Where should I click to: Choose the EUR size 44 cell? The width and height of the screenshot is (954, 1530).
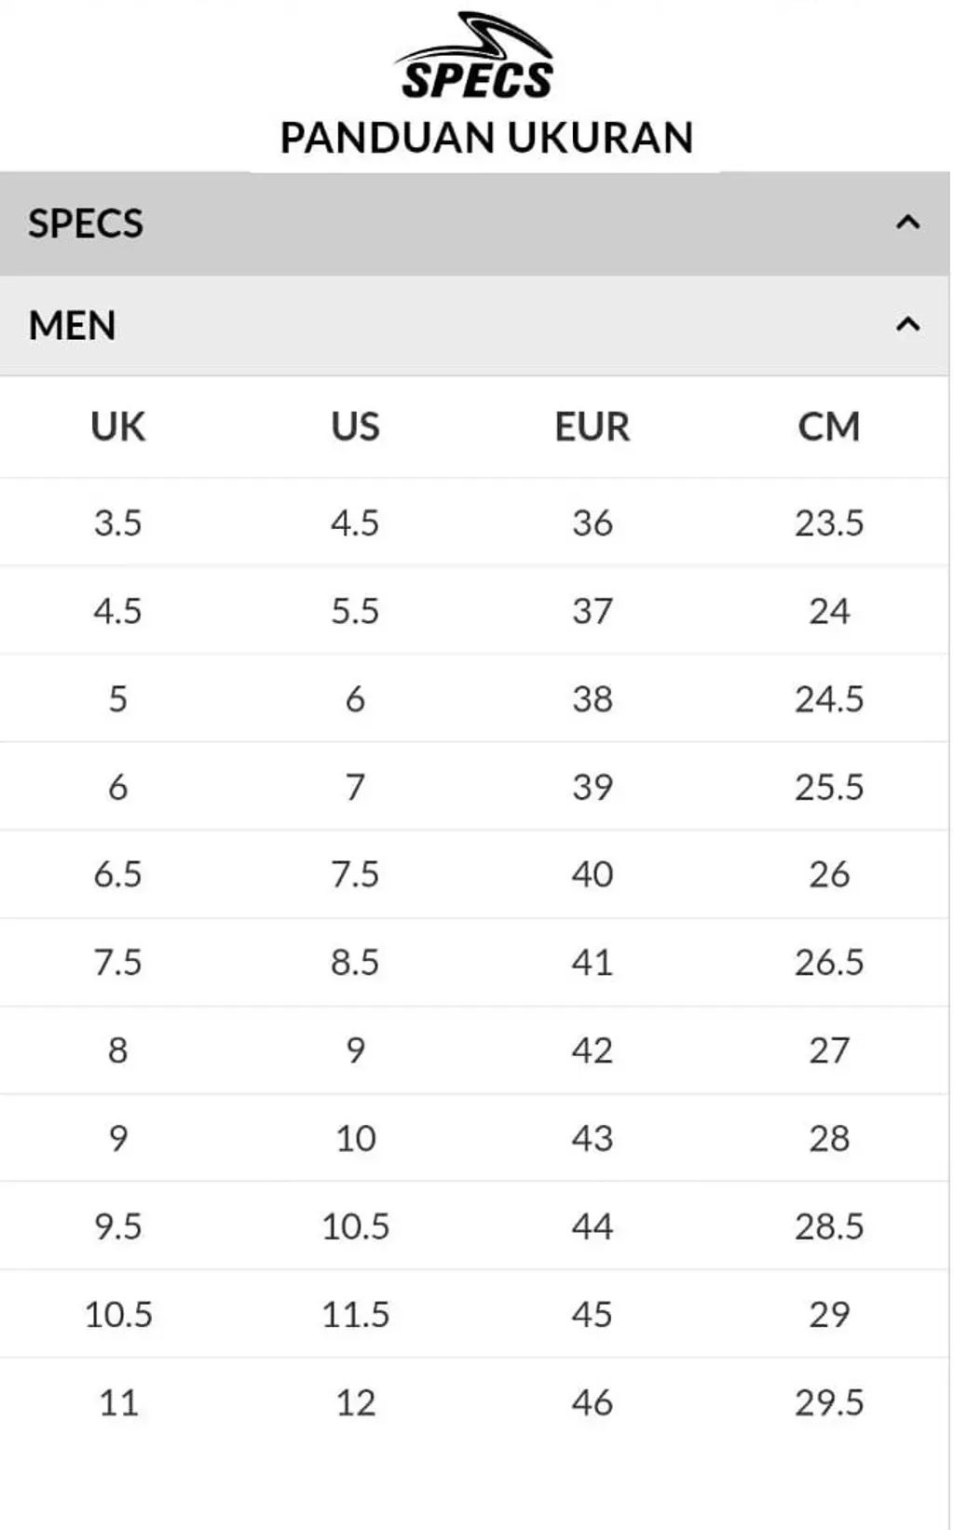coord(593,1226)
